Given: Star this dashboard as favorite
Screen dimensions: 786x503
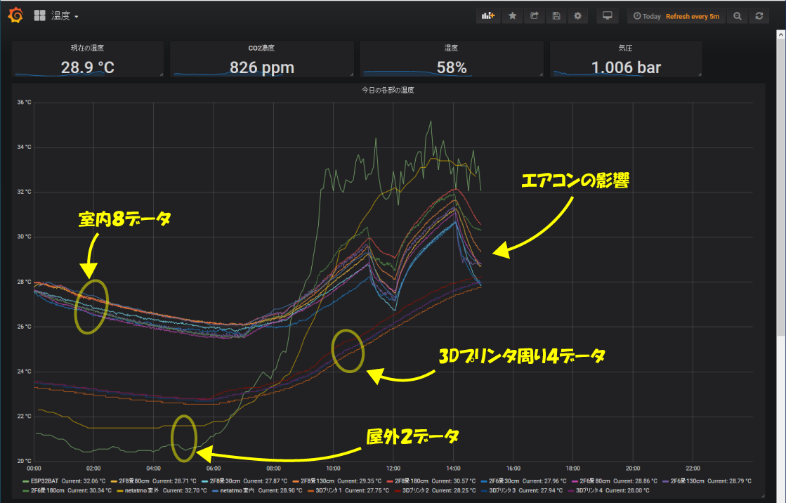Looking at the screenshot, I should (513, 16).
